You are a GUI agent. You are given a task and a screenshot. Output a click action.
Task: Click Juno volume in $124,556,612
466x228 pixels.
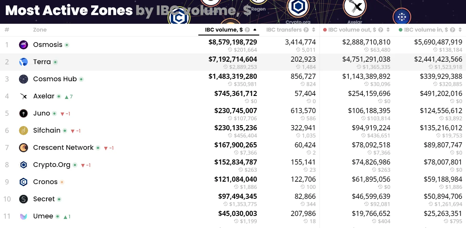click(441, 111)
